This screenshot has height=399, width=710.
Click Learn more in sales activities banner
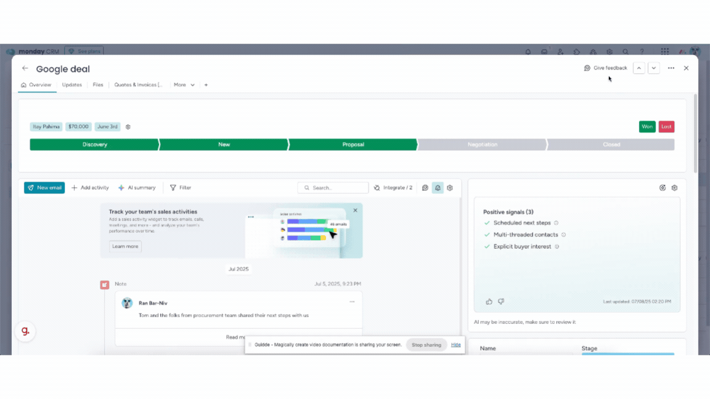pos(125,246)
